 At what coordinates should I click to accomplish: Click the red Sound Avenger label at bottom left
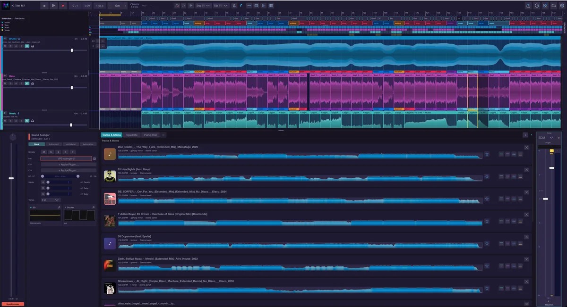pos(12,304)
